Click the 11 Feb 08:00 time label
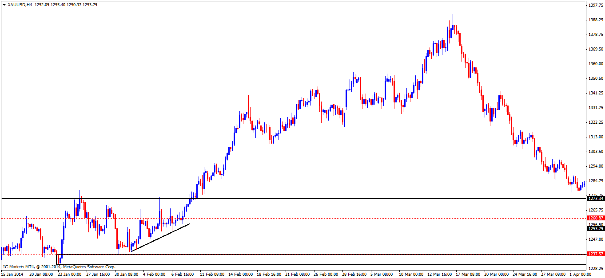This screenshot has width=605, height=278. [x=212, y=274]
